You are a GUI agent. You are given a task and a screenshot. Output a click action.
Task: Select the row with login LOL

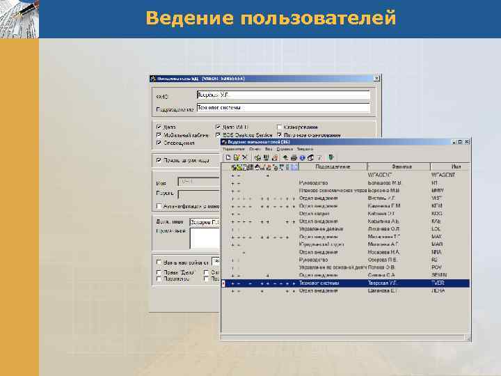pyautogui.click(x=346, y=229)
